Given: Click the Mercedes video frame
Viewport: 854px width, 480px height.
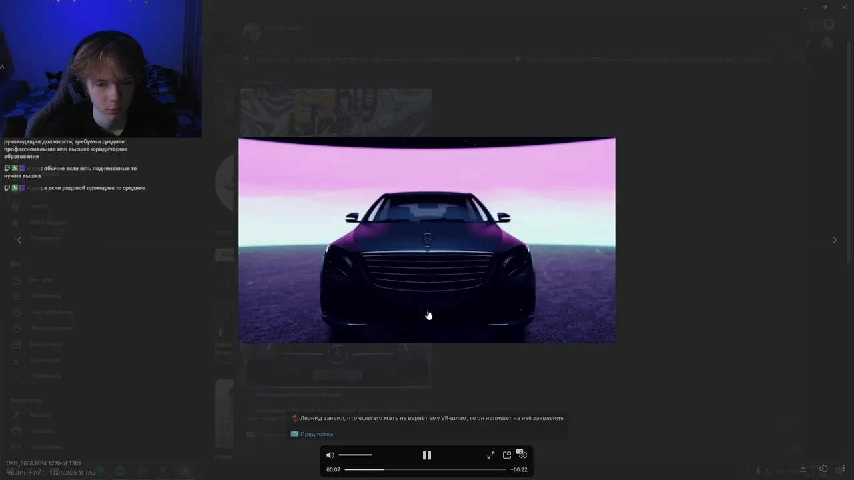Looking at the screenshot, I should tap(427, 240).
